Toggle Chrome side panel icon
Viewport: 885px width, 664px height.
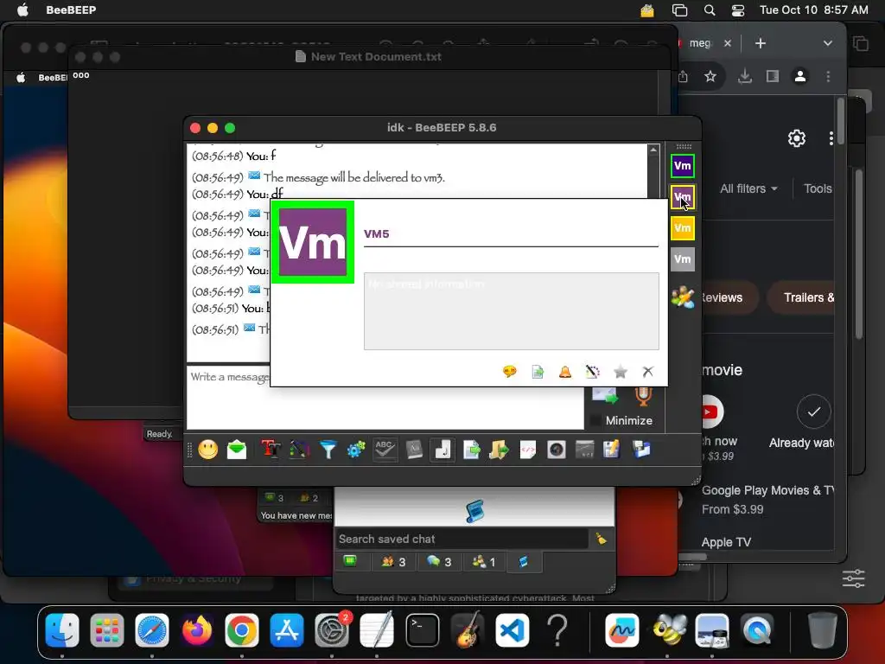(x=772, y=76)
